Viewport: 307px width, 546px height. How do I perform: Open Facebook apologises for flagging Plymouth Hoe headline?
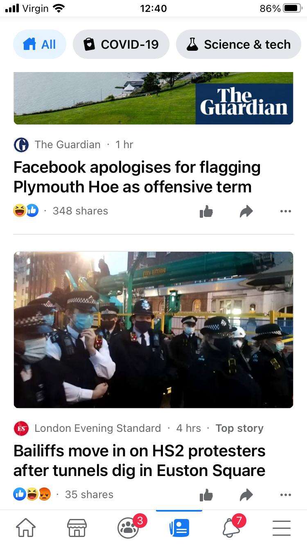(x=137, y=177)
